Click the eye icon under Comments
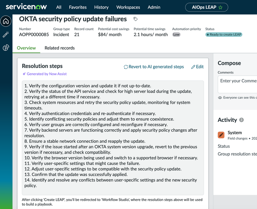The image size is (257, 209). point(220,98)
